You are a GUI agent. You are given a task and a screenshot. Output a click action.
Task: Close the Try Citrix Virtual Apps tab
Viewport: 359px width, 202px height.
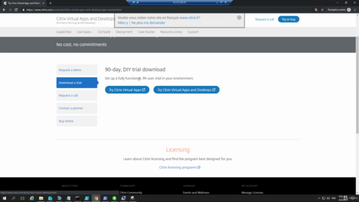tap(43, 3)
